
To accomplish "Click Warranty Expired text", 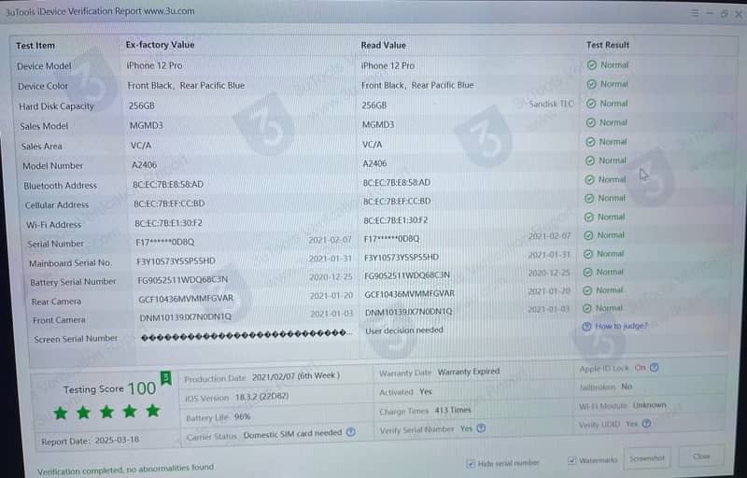I will coord(469,372).
